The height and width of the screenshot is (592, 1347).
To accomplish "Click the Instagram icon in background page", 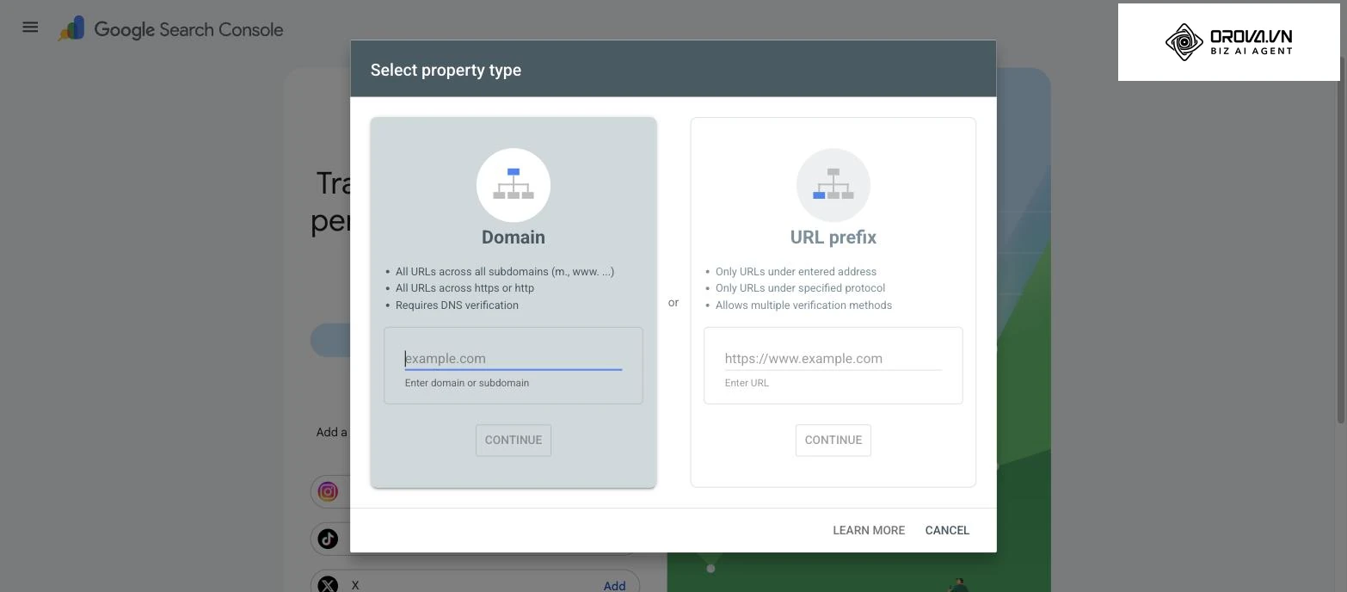I will coord(328,491).
